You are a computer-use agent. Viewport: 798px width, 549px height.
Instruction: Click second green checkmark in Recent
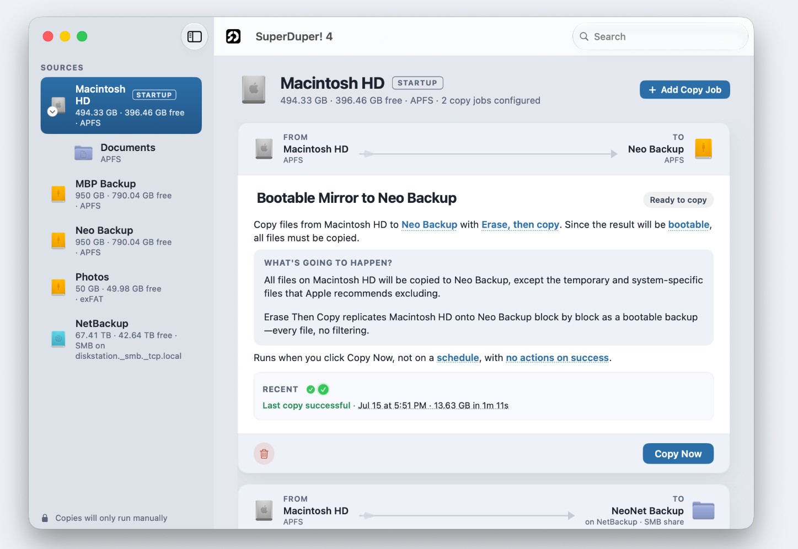click(324, 389)
